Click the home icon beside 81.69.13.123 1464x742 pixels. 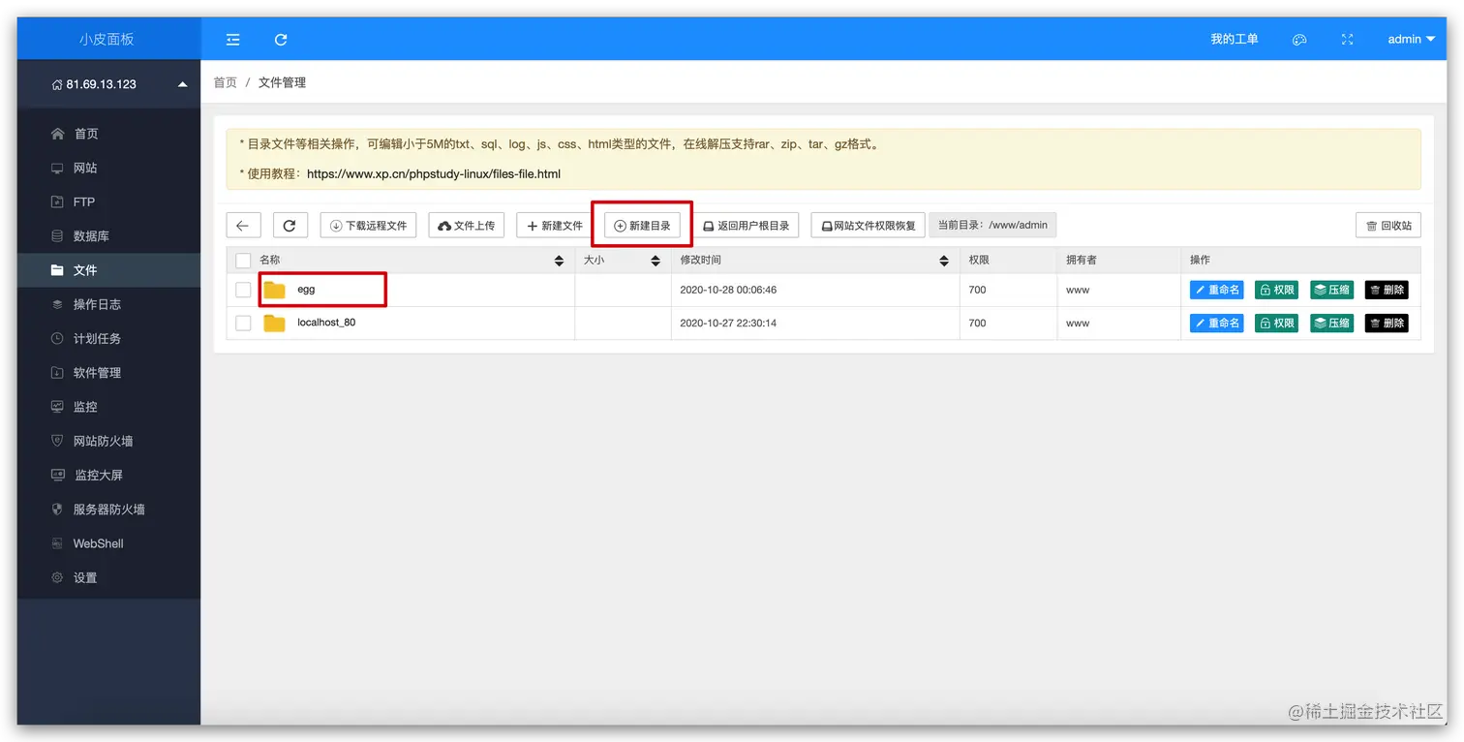tap(57, 85)
